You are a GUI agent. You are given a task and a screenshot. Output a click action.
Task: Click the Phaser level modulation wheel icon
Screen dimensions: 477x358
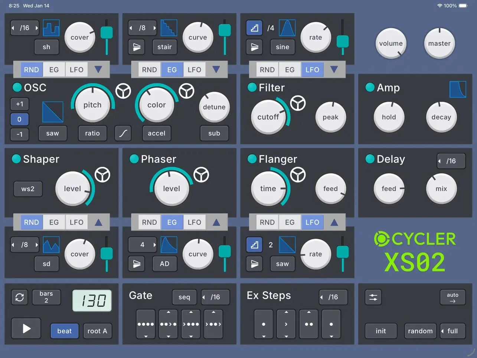click(201, 175)
